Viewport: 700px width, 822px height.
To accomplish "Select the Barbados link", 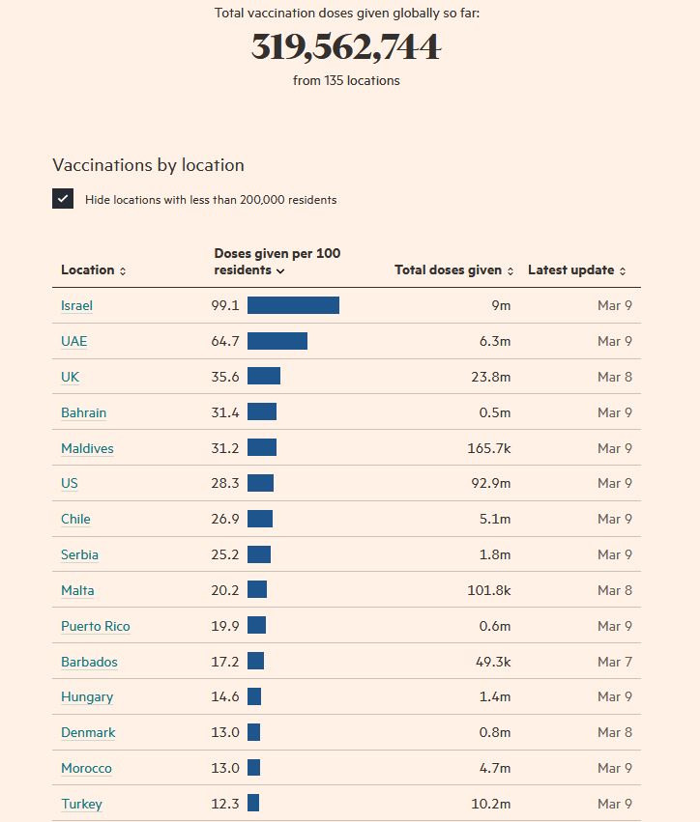I will 89,662.
